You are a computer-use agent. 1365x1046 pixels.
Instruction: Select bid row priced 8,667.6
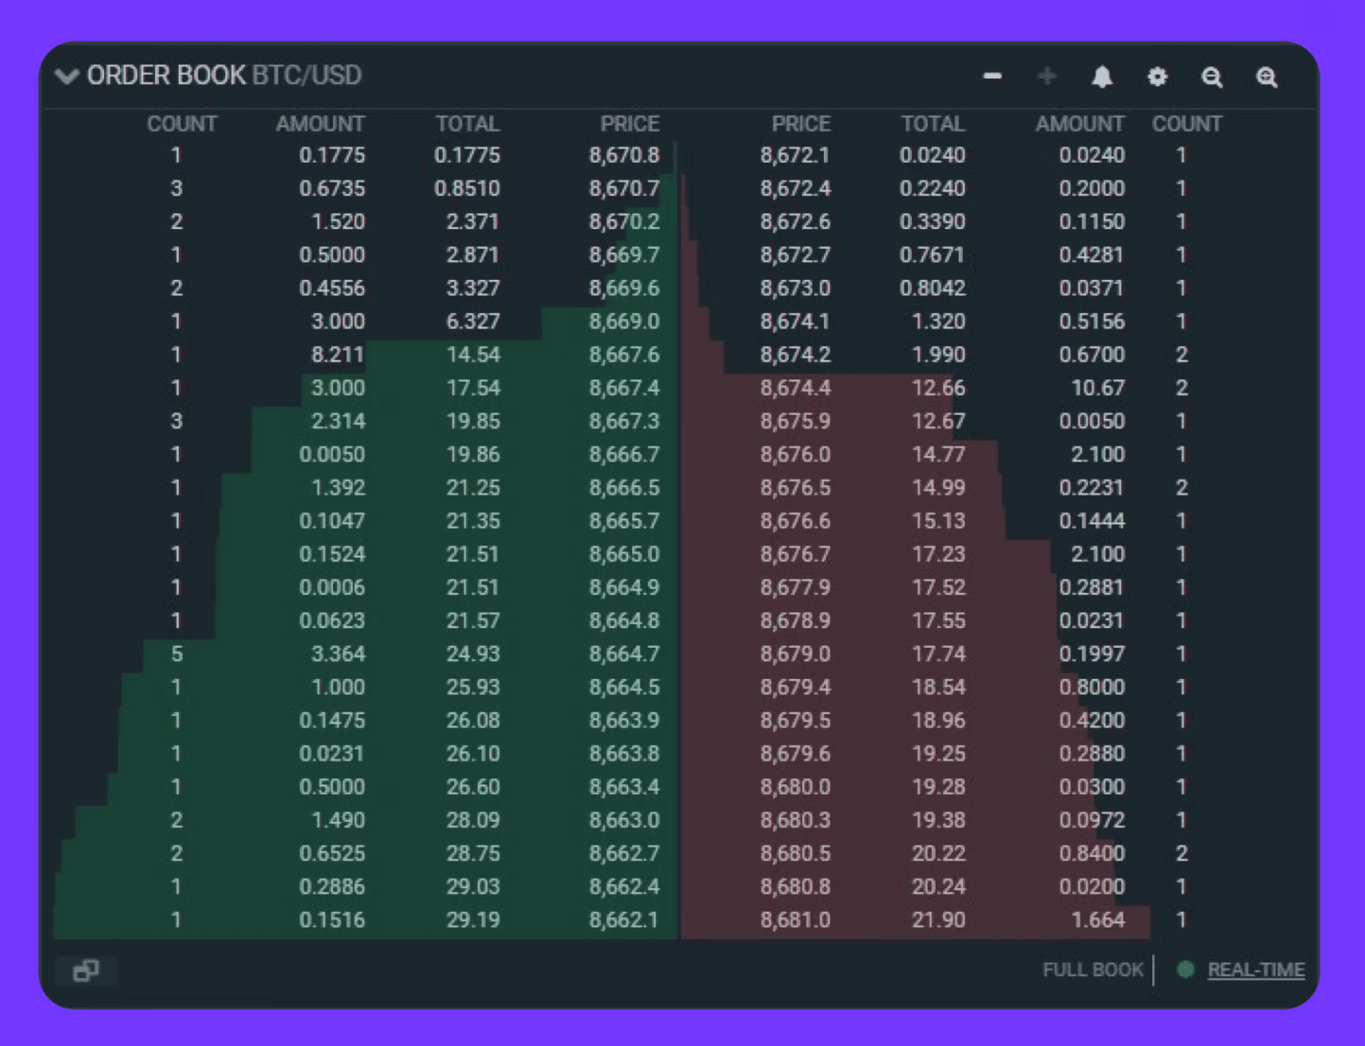click(x=623, y=355)
